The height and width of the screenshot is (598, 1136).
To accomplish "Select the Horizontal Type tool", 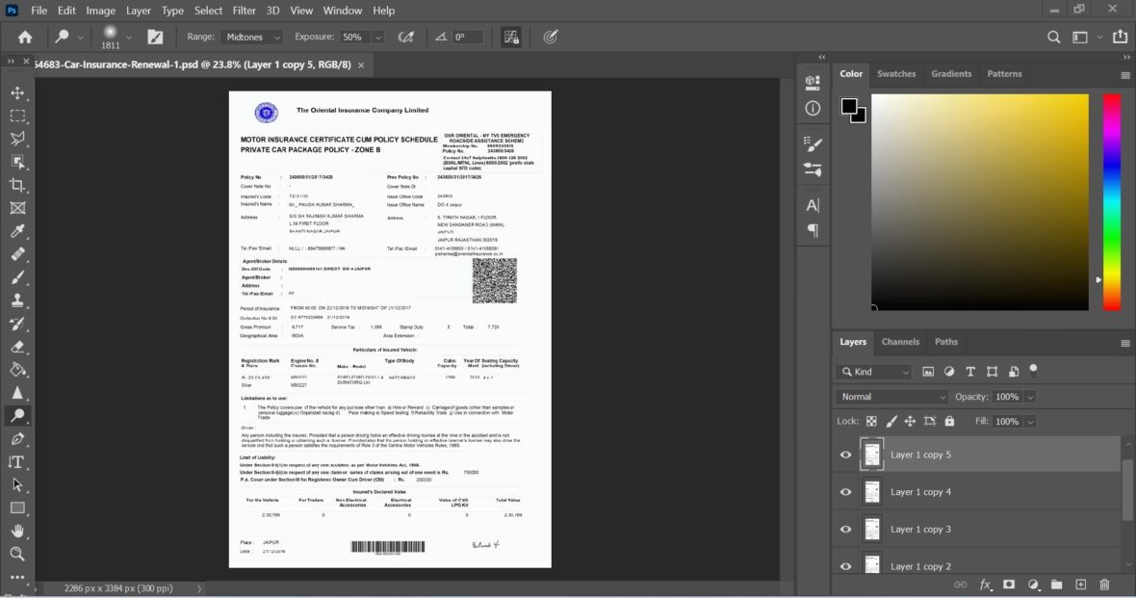I will [x=17, y=461].
